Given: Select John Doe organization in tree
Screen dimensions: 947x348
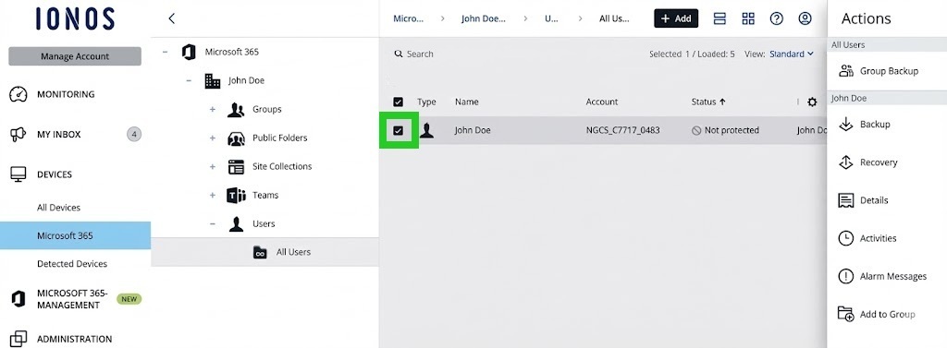Looking at the screenshot, I should 246,81.
